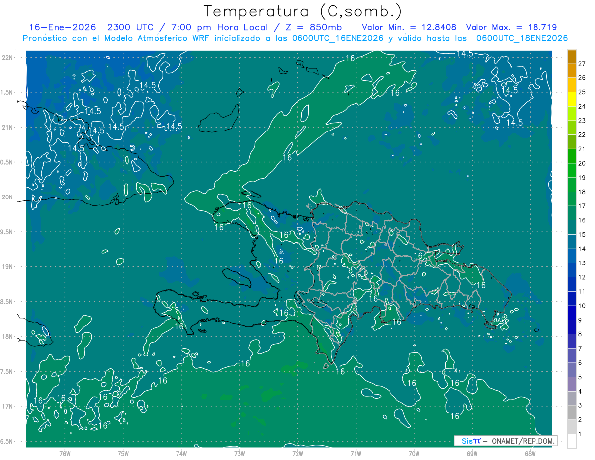The height and width of the screenshot is (460, 595).
Task: Click the "70W" longitude axis label
Action: pos(414,454)
